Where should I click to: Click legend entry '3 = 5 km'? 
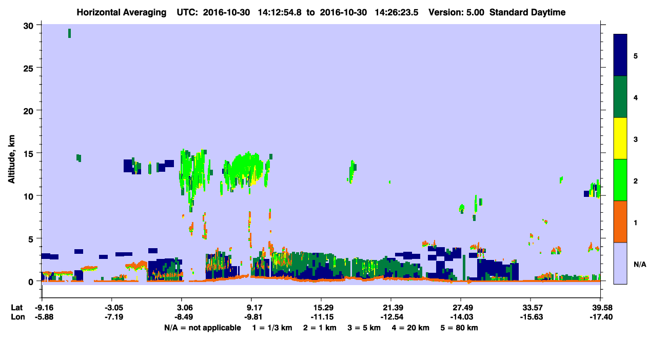(365, 328)
